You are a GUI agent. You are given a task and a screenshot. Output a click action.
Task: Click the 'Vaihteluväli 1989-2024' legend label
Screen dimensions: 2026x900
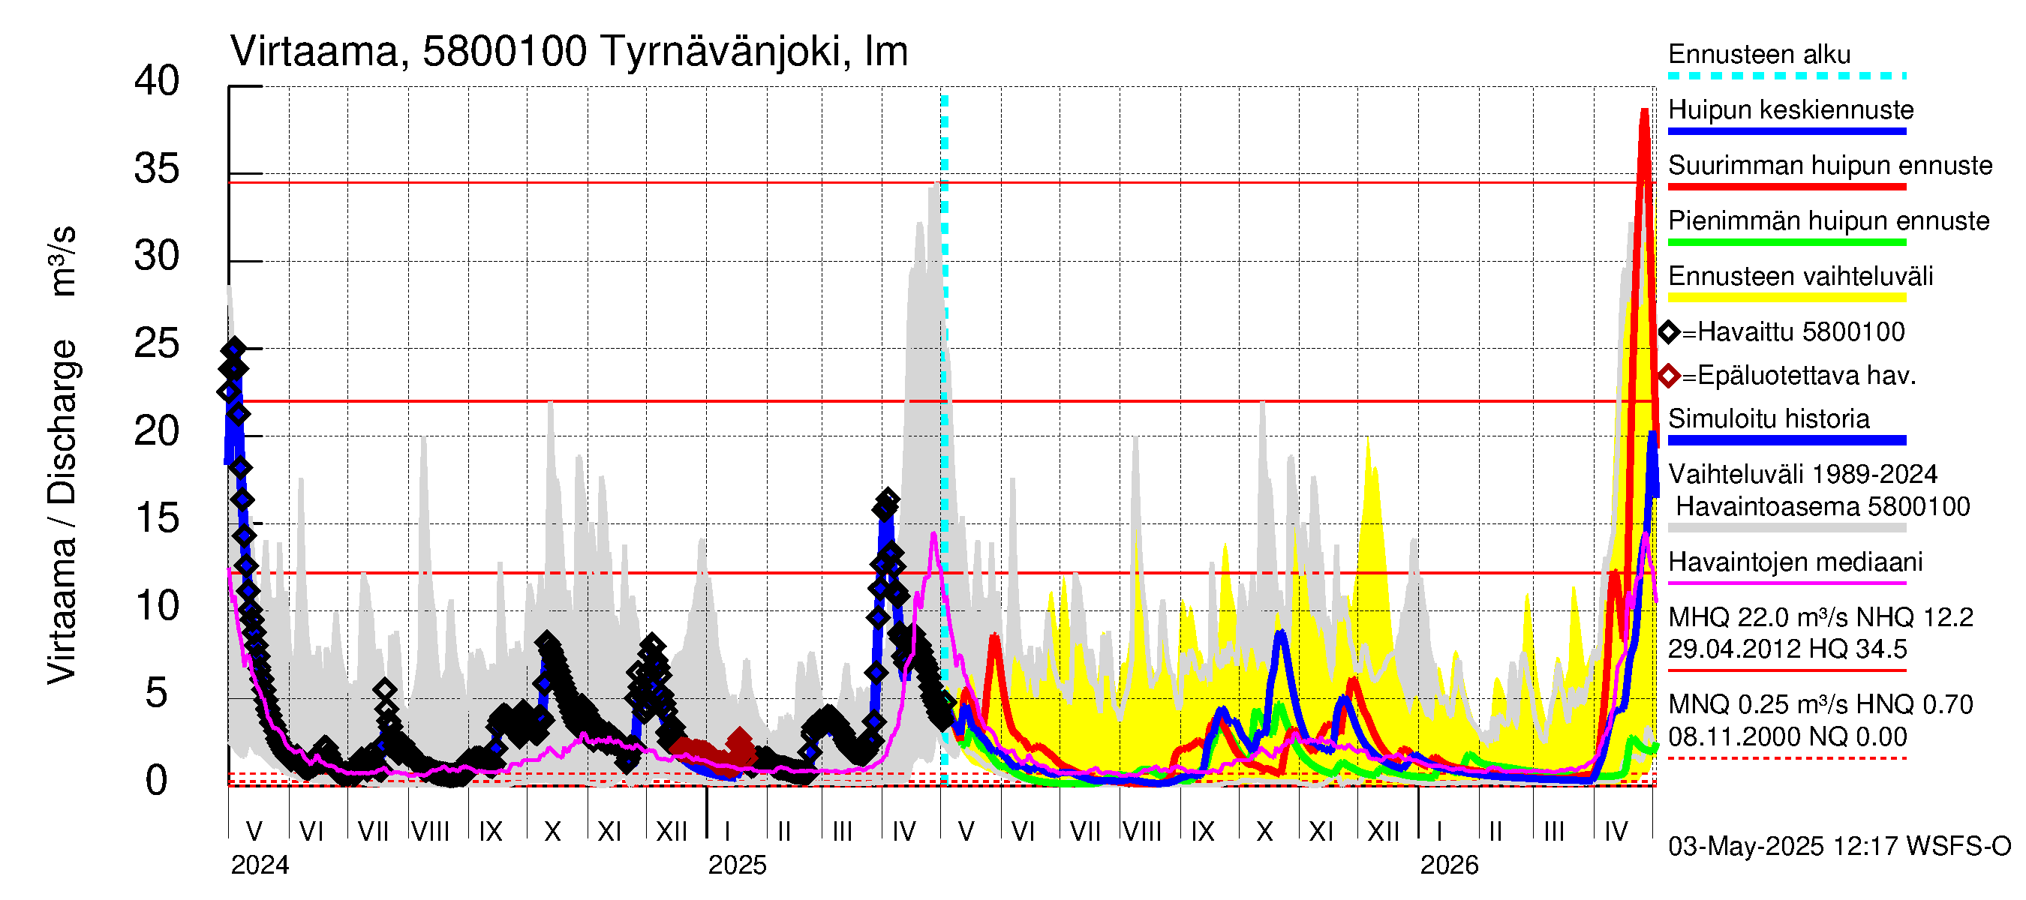[1802, 474]
